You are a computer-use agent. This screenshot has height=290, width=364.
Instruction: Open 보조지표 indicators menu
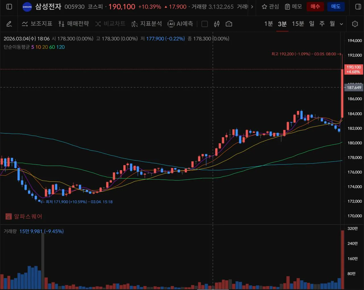37,24
